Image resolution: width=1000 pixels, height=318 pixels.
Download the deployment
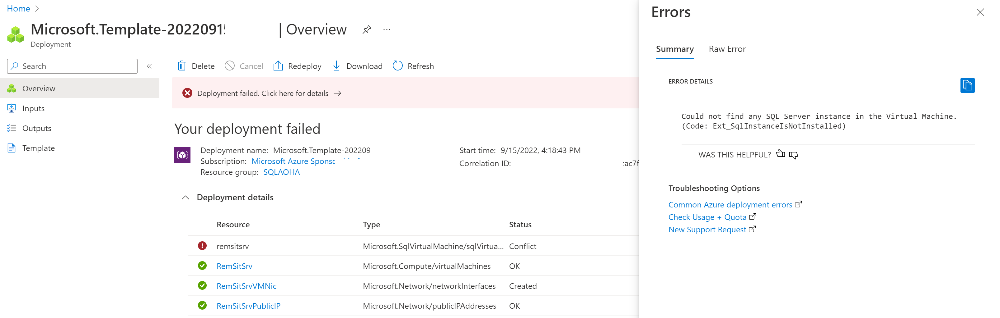[x=358, y=66]
